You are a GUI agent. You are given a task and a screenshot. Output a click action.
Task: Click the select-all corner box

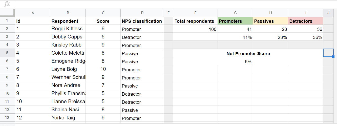point(7,13)
